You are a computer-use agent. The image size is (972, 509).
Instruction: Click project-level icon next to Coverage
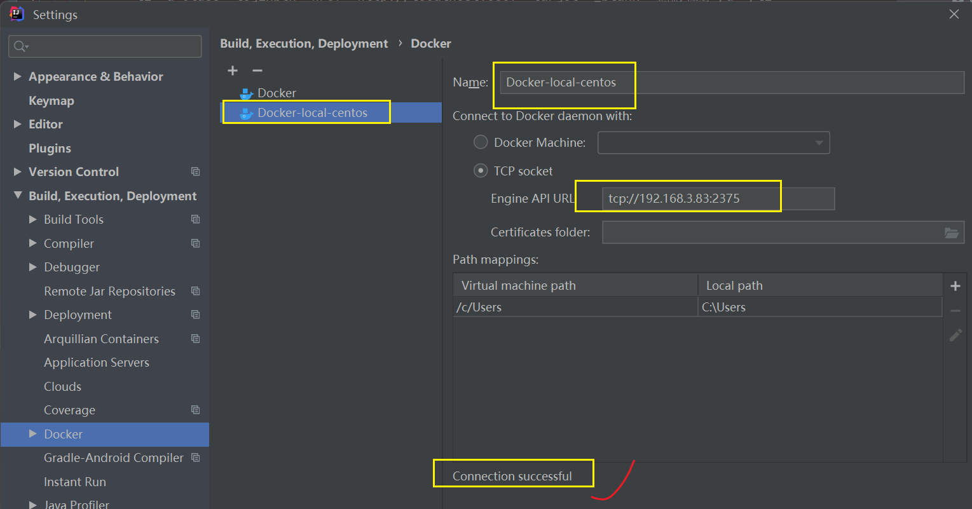[x=195, y=410]
